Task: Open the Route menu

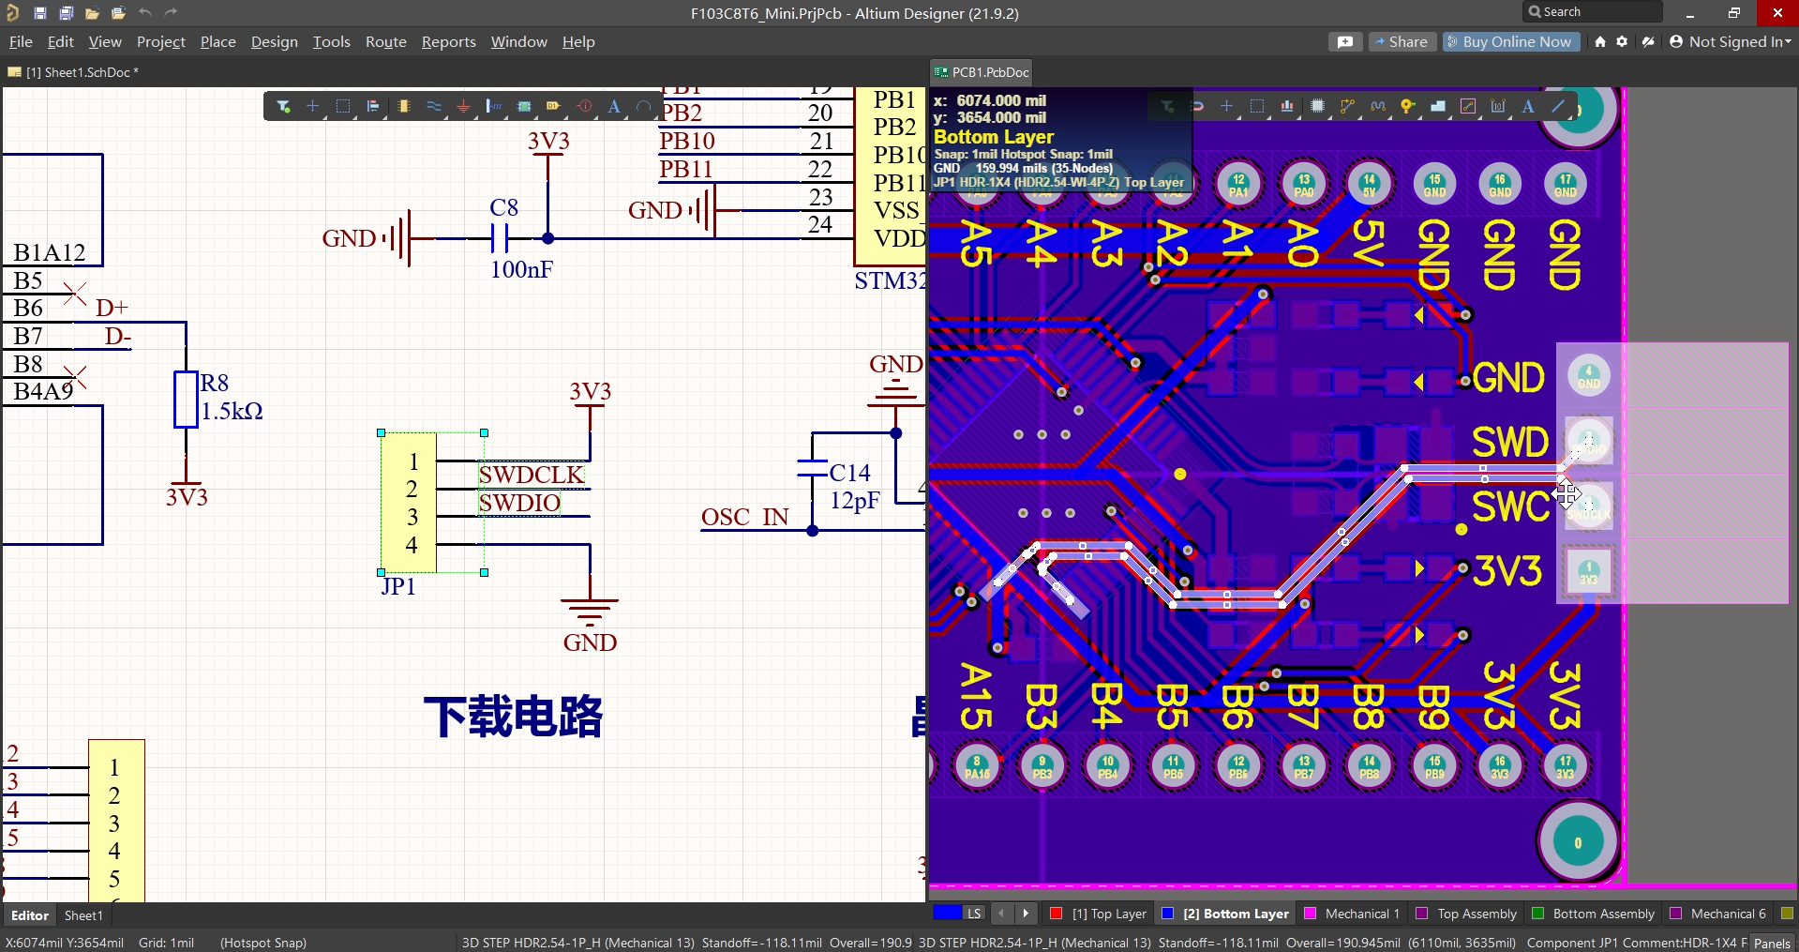Action: click(386, 41)
